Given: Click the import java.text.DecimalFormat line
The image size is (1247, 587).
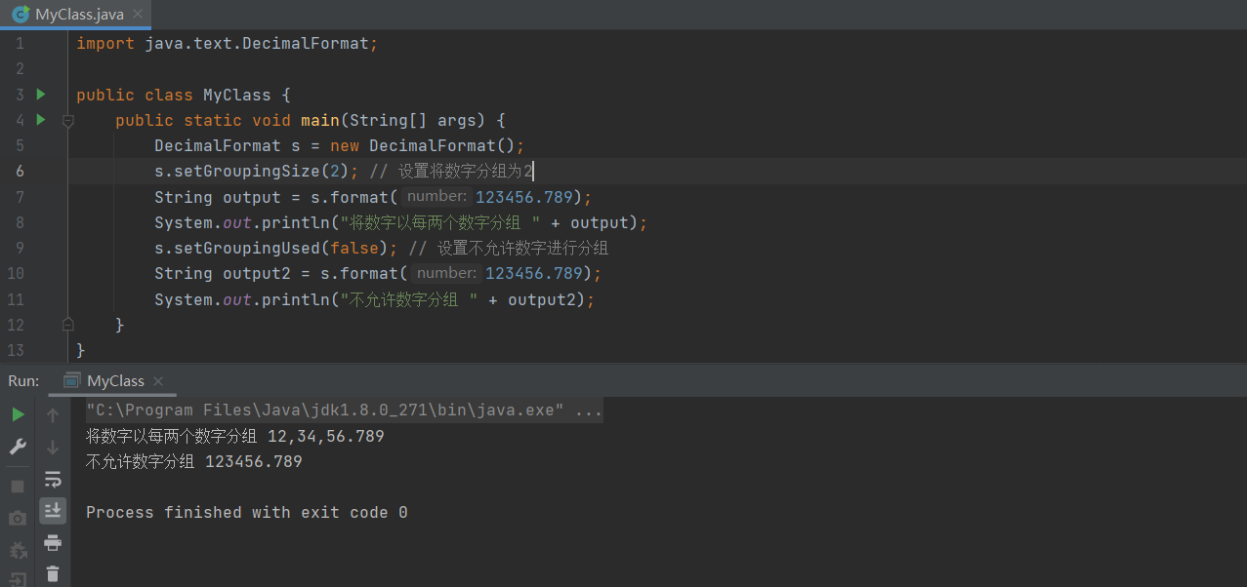Looking at the screenshot, I should pyautogui.click(x=227, y=44).
